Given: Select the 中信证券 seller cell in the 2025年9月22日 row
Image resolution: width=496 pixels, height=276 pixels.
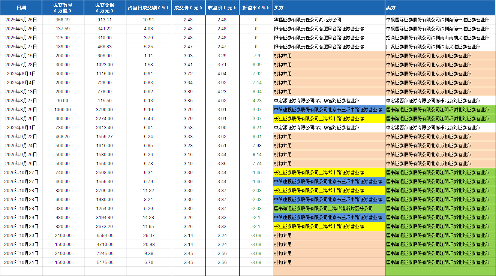Looking at the screenshot, I should click(441, 136).
